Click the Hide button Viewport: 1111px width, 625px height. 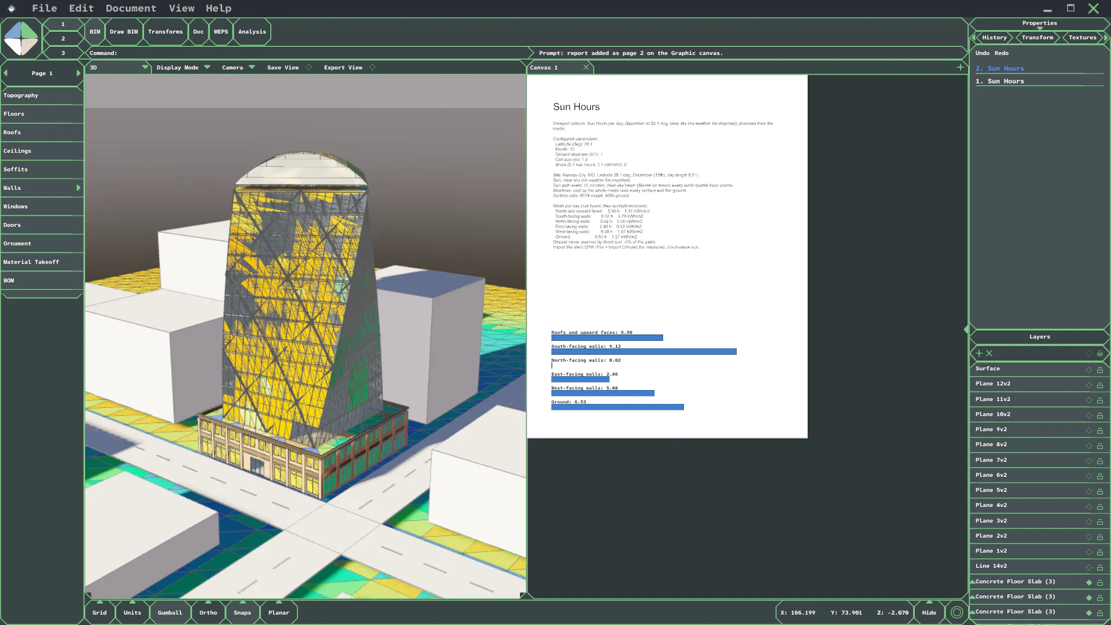click(x=929, y=612)
